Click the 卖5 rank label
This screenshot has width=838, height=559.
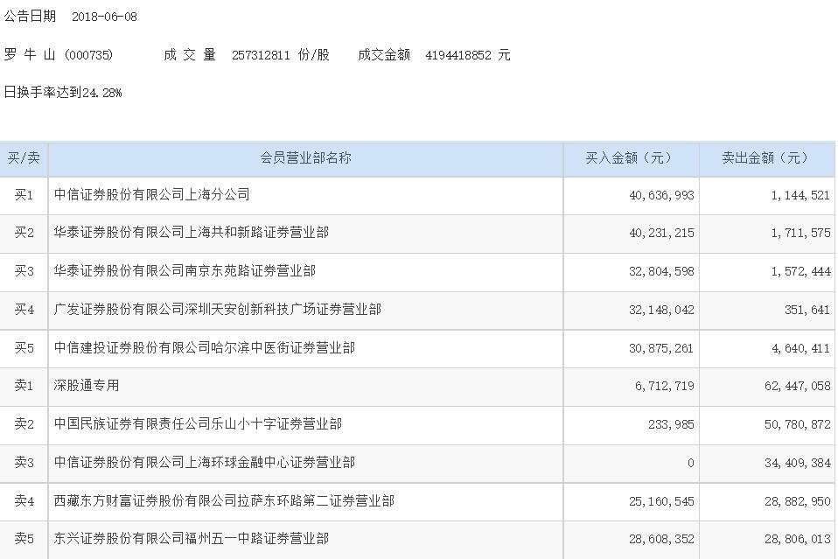tap(24, 539)
